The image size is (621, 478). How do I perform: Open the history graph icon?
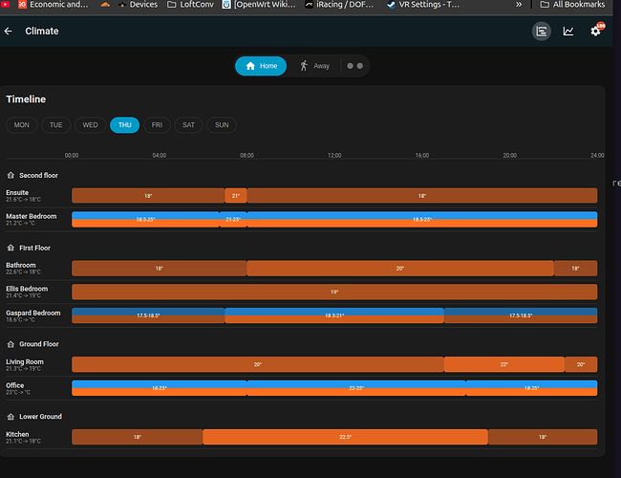click(x=568, y=32)
